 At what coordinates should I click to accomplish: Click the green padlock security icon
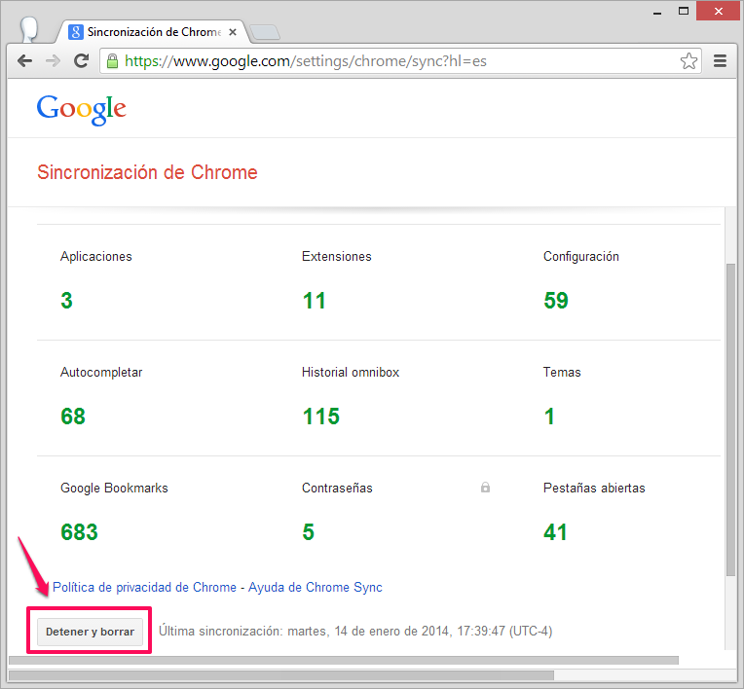112,61
